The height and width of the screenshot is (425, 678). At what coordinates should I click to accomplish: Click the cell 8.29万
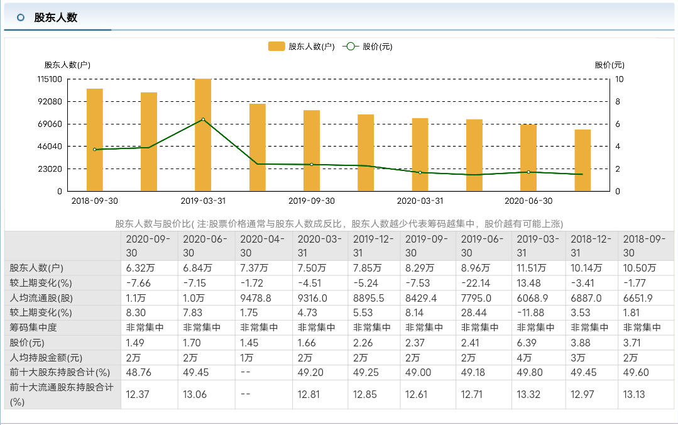[419, 268]
